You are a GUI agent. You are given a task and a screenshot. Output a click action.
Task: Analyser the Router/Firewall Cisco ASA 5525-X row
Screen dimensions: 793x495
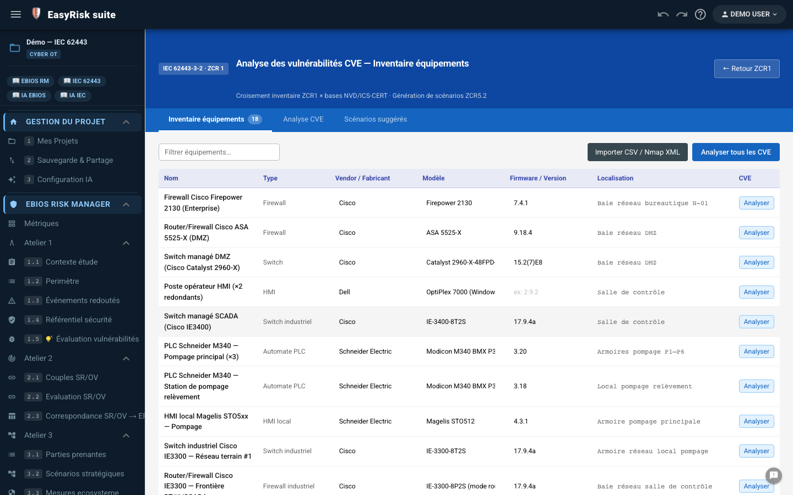tap(757, 233)
